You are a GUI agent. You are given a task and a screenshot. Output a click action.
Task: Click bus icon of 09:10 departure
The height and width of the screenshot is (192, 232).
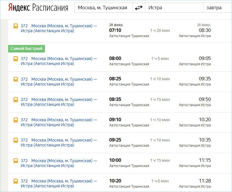[16, 120]
